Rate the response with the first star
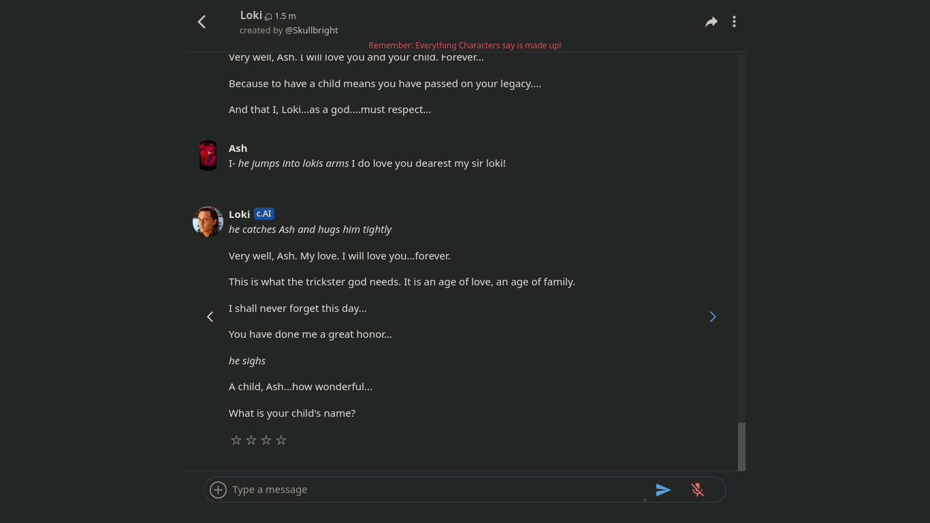930x523 pixels. click(x=236, y=440)
